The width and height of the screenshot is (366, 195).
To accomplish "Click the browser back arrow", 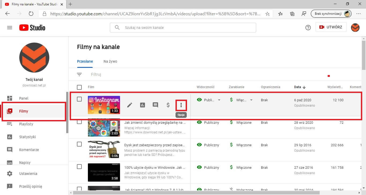I will [8, 14].
